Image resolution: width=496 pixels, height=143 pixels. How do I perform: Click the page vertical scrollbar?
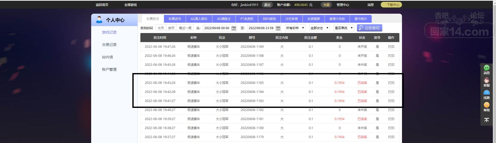click(x=494, y=71)
